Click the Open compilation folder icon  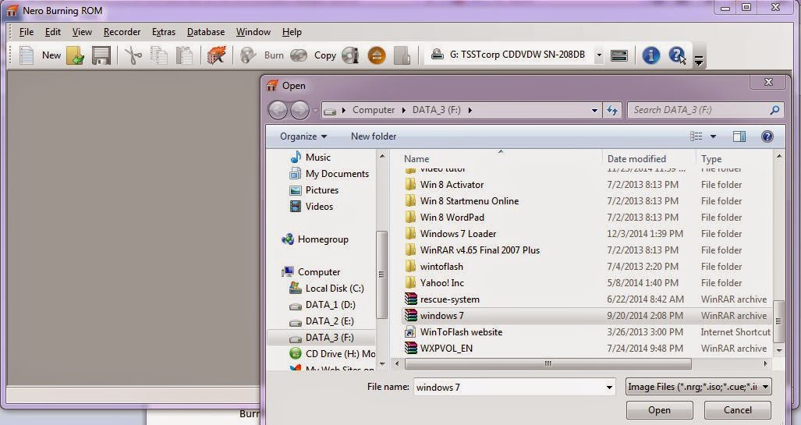(x=75, y=55)
